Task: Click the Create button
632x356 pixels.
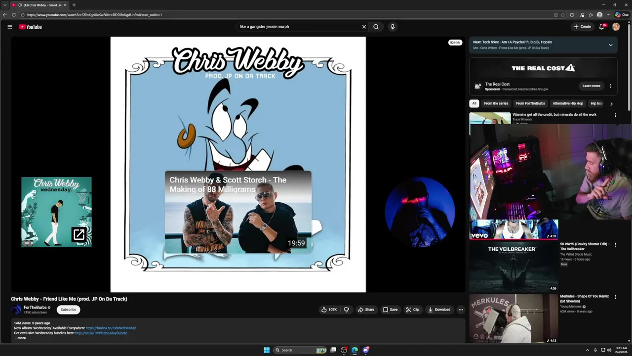Action: (582, 27)
